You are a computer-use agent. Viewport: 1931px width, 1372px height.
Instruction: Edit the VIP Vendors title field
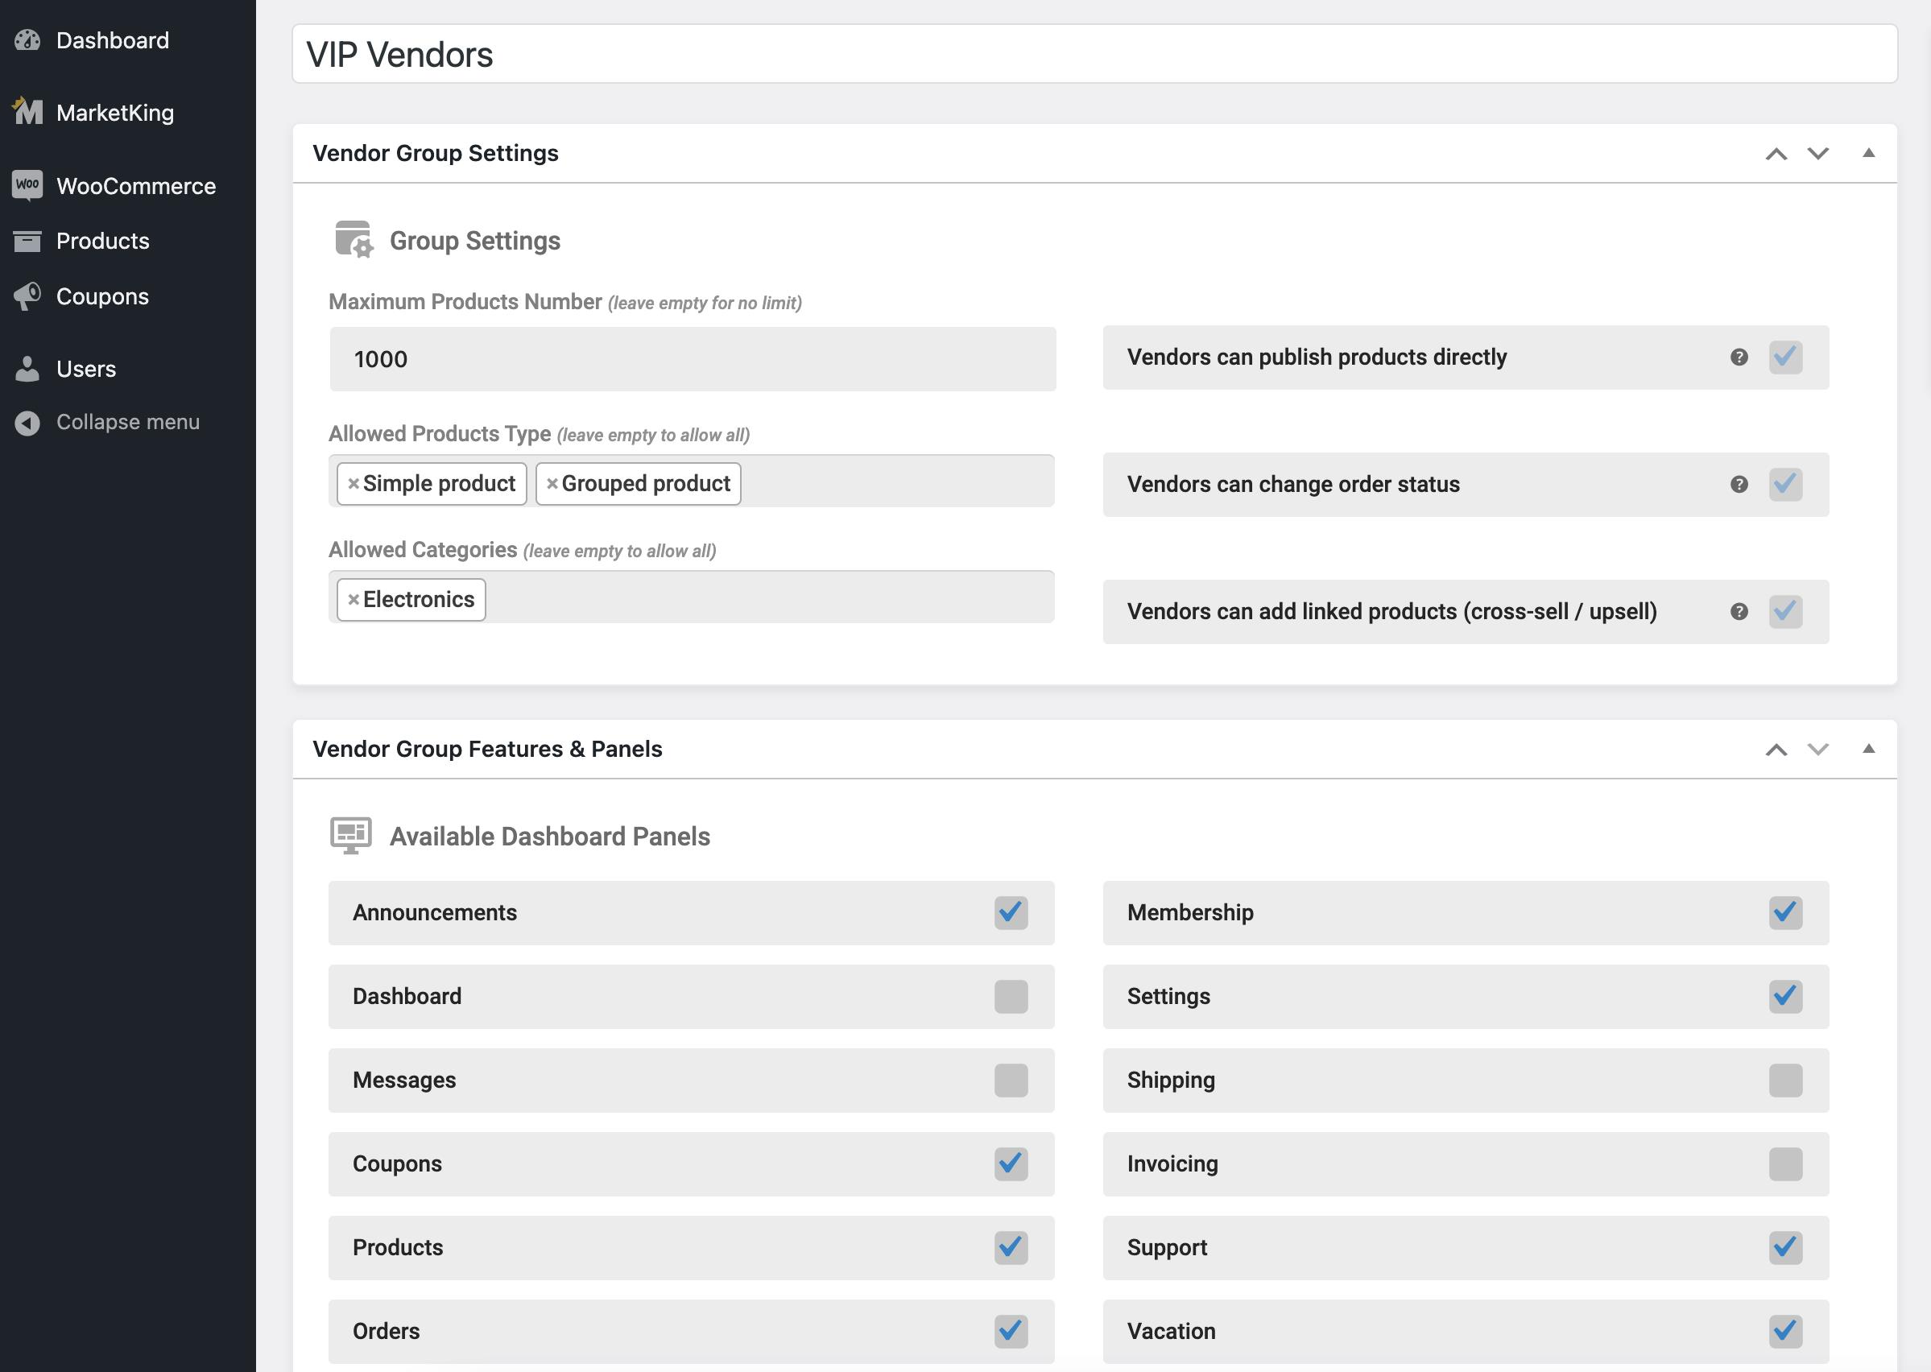click(x=1094, y=54)
